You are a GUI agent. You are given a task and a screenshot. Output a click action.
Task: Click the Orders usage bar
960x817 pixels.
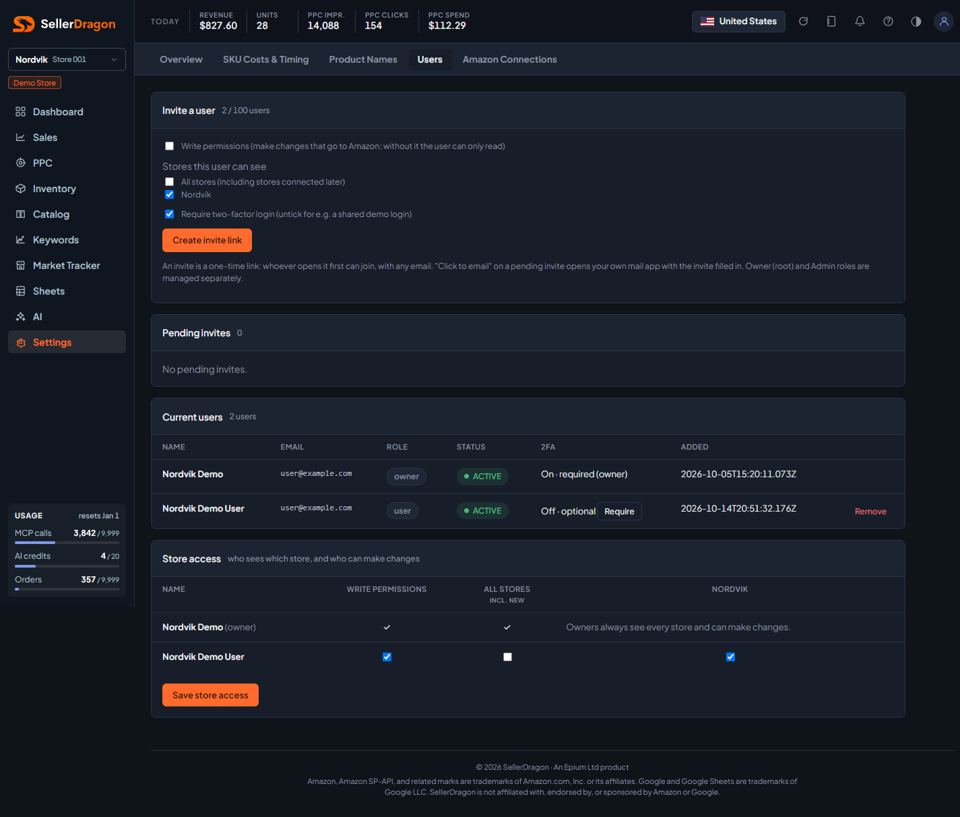click(x=67, y=589)
